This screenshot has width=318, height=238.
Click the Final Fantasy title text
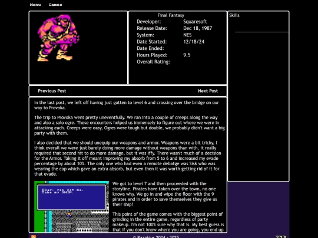point(171,15)
